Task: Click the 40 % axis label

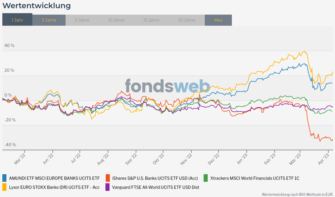Action: tap(9, 46)
